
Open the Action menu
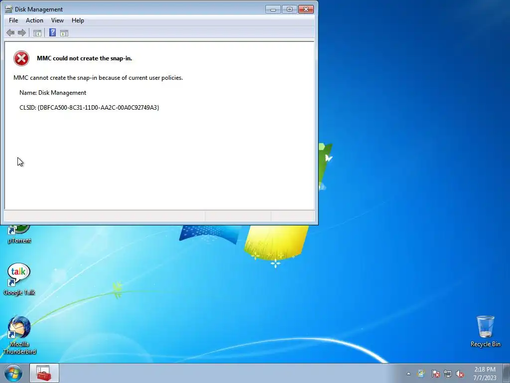[34, 20]
